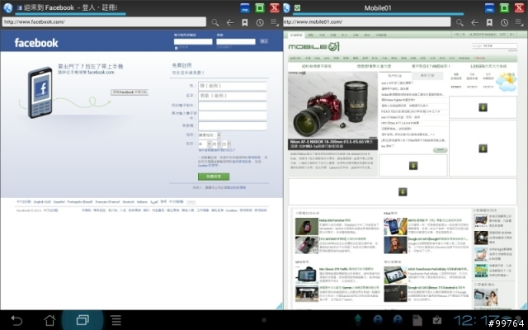This screenshot has height=330, width=528.
Task: Tap the recent apps button
Action: pos(82,320)
